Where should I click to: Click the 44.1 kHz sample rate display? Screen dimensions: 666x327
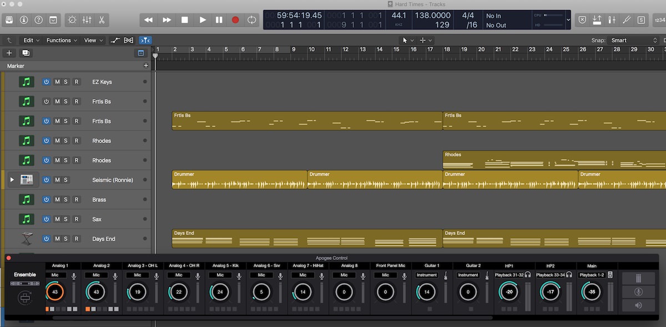pos(398,18)
